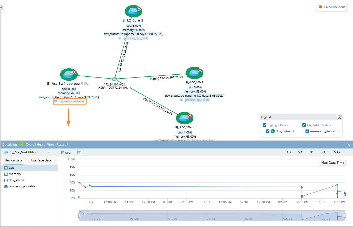This screenshot has height=227, width=353.
Task: Select dev_status in the device data list
Action: click(29, 180)
